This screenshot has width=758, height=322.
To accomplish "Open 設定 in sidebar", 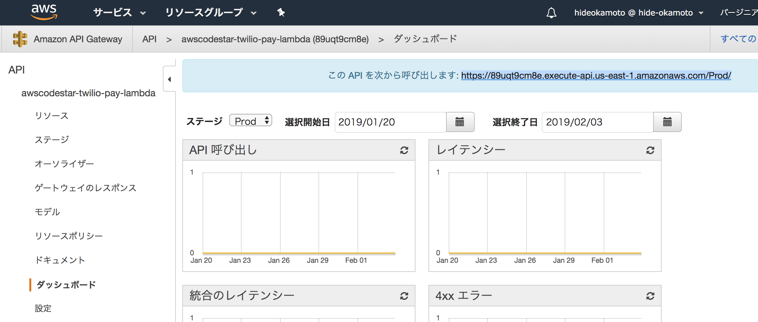I will coord(43,308).
